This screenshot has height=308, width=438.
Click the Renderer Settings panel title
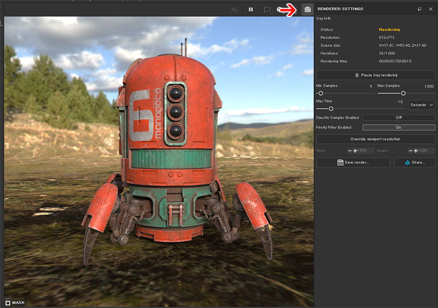pyautogui.click(x=341, y=9)
